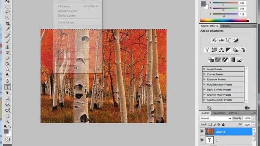This screenshot has height=146, width=260.
Task: Add a Channel Mixer adjustment
Action: pos(243,50)
